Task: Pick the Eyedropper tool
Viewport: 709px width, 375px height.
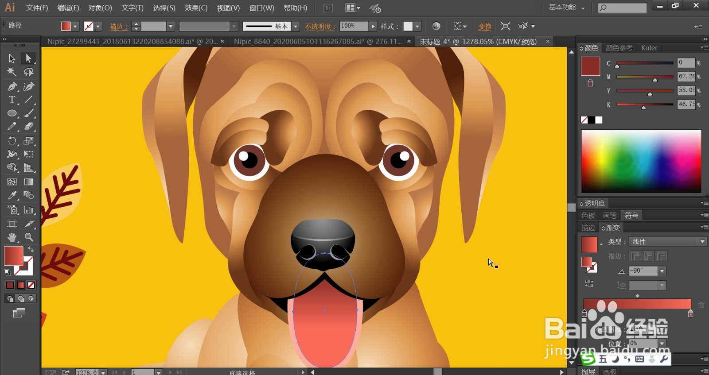Action: point(12,195)
